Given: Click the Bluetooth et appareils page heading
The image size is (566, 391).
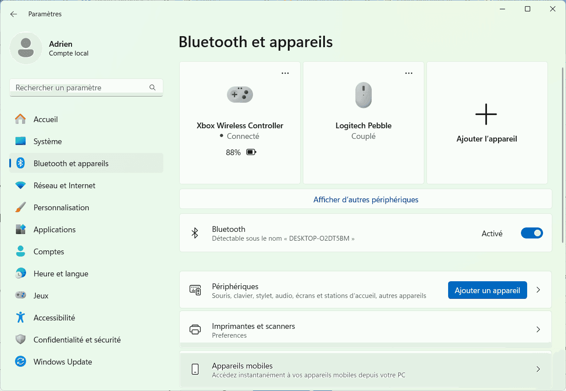Looking at the screenshot, I should [256, 42].
